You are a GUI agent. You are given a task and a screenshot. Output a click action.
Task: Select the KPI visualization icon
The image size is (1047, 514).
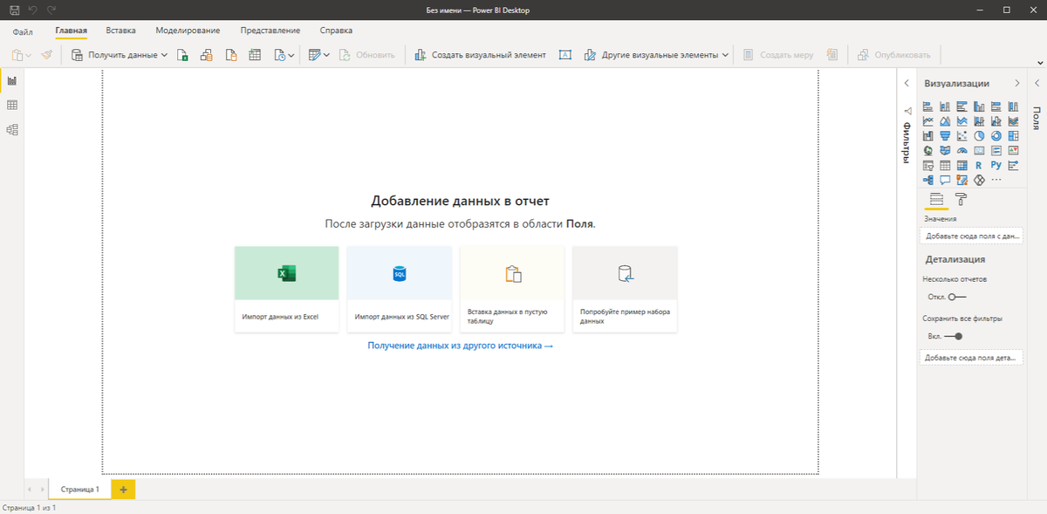1013,151
